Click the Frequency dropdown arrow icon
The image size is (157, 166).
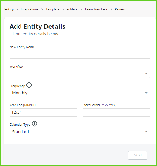146,93
